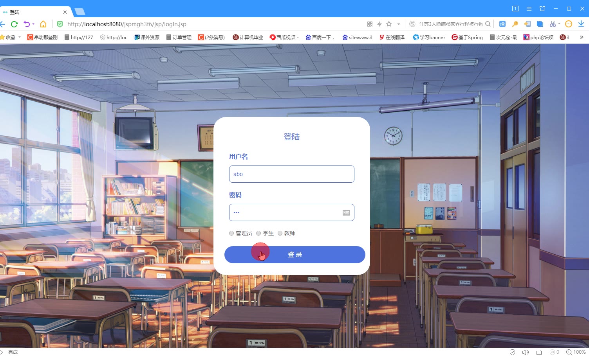Click the refresh page icon

point(14,24)
